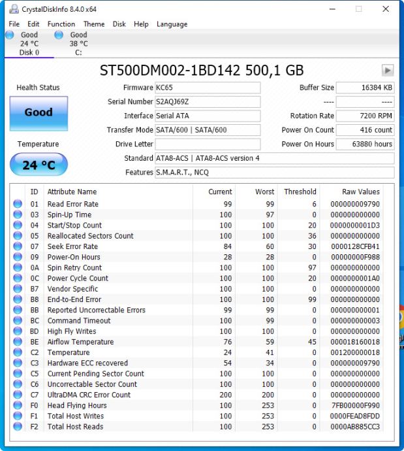
Task: Click status orb for Command Timeout
Action: click(18, 320)
